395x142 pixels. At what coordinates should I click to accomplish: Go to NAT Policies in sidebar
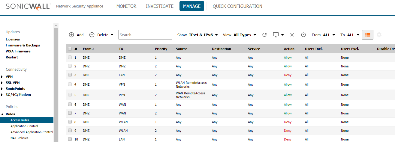[20, 138]
